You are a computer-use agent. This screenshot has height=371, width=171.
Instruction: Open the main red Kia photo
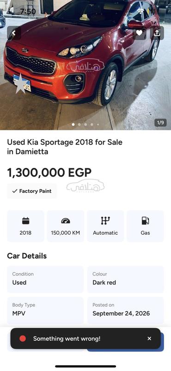click(85, 65)
